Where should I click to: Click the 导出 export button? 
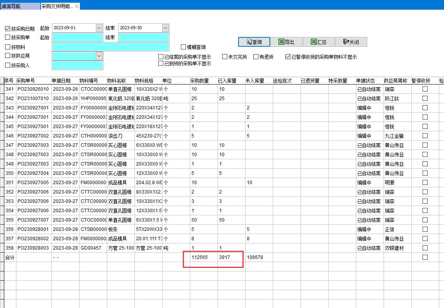pyautogui.click(x=286, y=42)
